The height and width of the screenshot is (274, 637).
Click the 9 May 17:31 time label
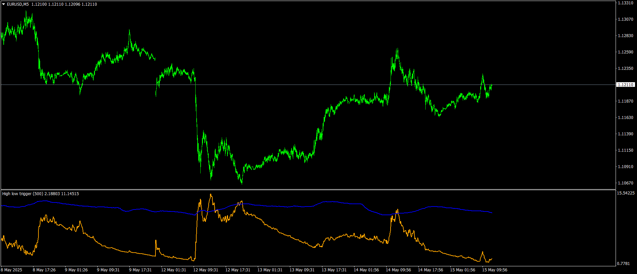point(140,270)
